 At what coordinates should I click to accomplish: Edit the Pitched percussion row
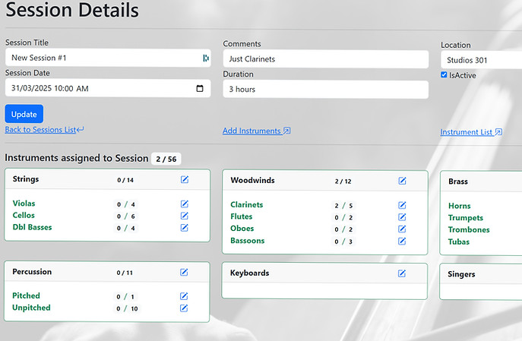[184, 296]
